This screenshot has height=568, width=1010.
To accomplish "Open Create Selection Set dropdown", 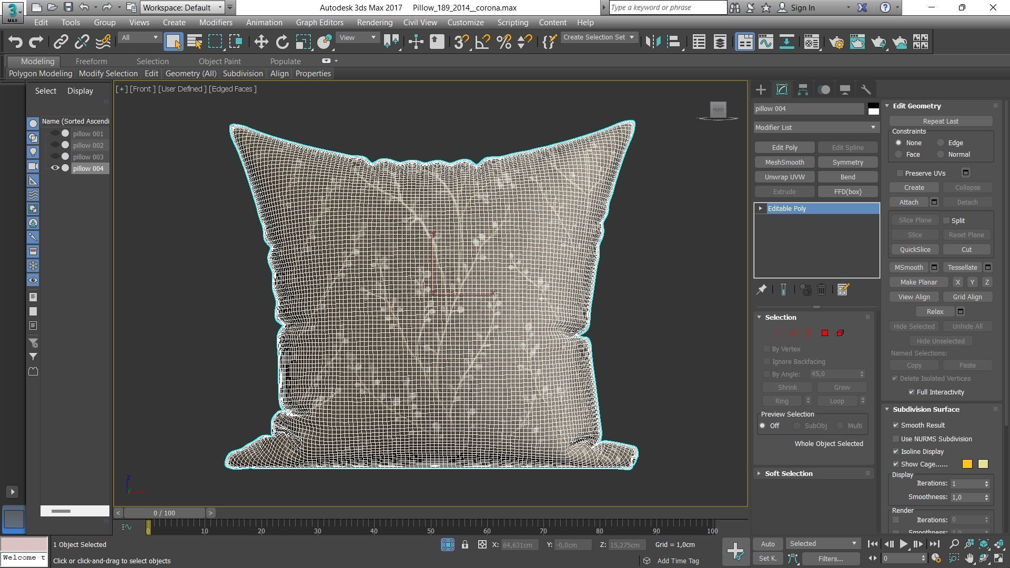I will pyautogui.click(x=599, y=37).
